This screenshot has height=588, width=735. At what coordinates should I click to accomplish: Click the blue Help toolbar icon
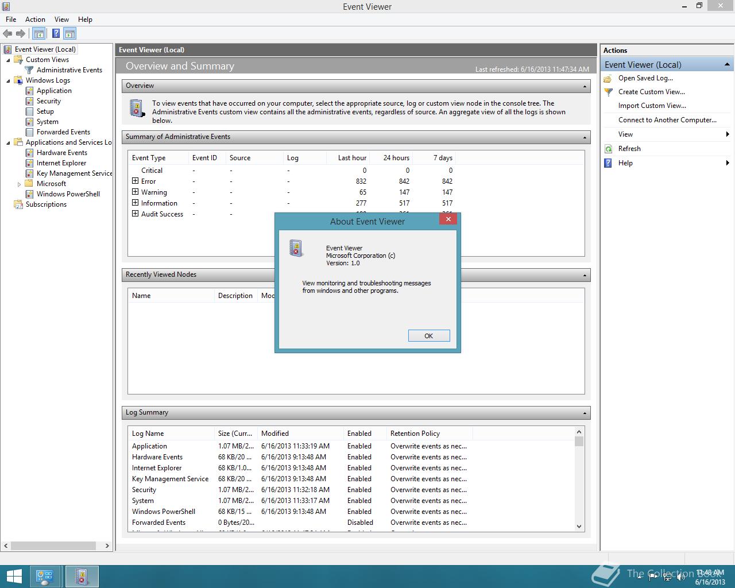(56, 34)
